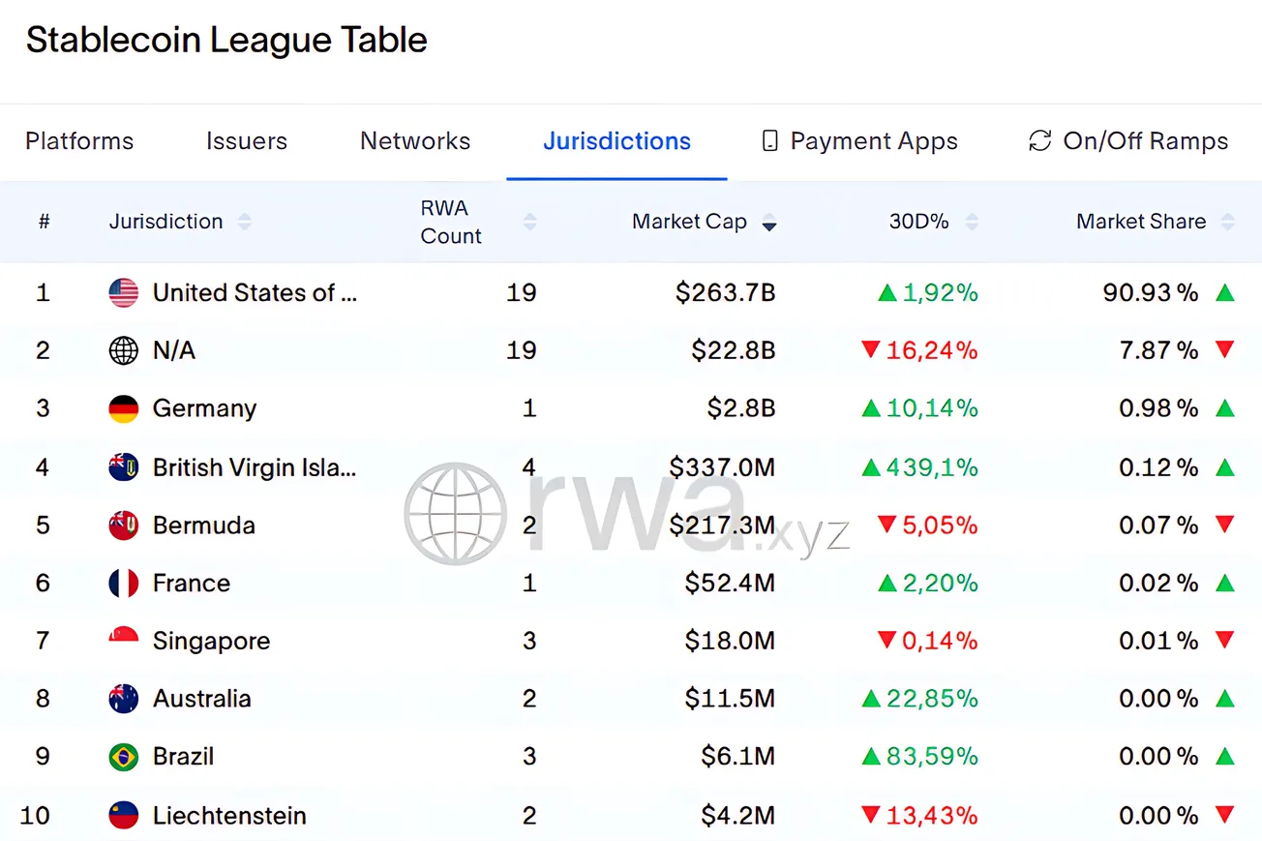This screenshot has width=1262, height=841.
Task: Switch to the Platforms tab
Action: coord(79,141)
